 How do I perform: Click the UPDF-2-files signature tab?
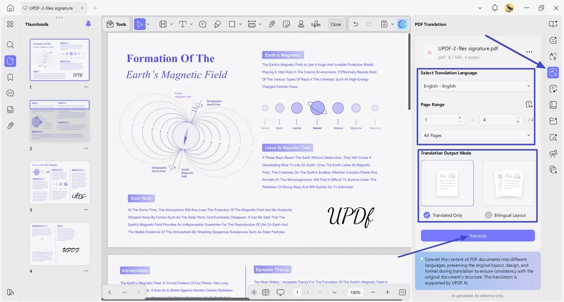(54, 8)
